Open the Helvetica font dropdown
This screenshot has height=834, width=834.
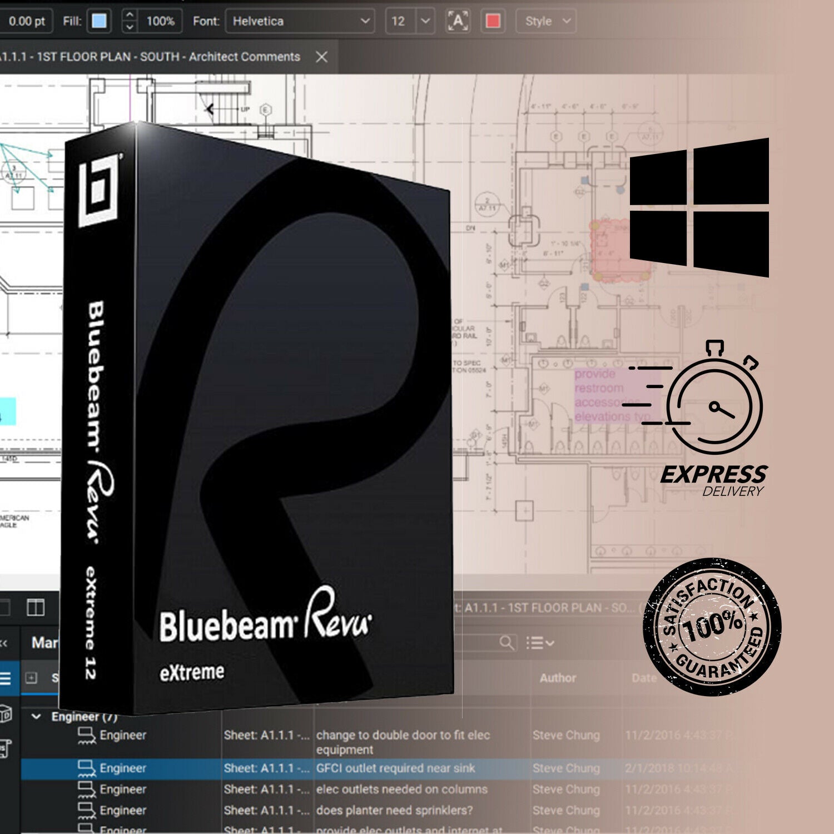301,21
